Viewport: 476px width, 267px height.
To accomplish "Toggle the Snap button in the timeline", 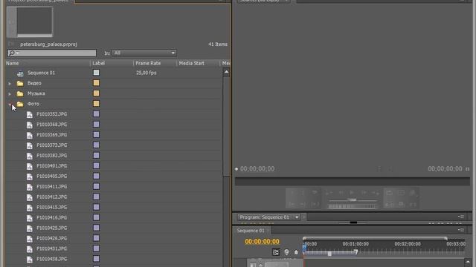I will [276, 252].
